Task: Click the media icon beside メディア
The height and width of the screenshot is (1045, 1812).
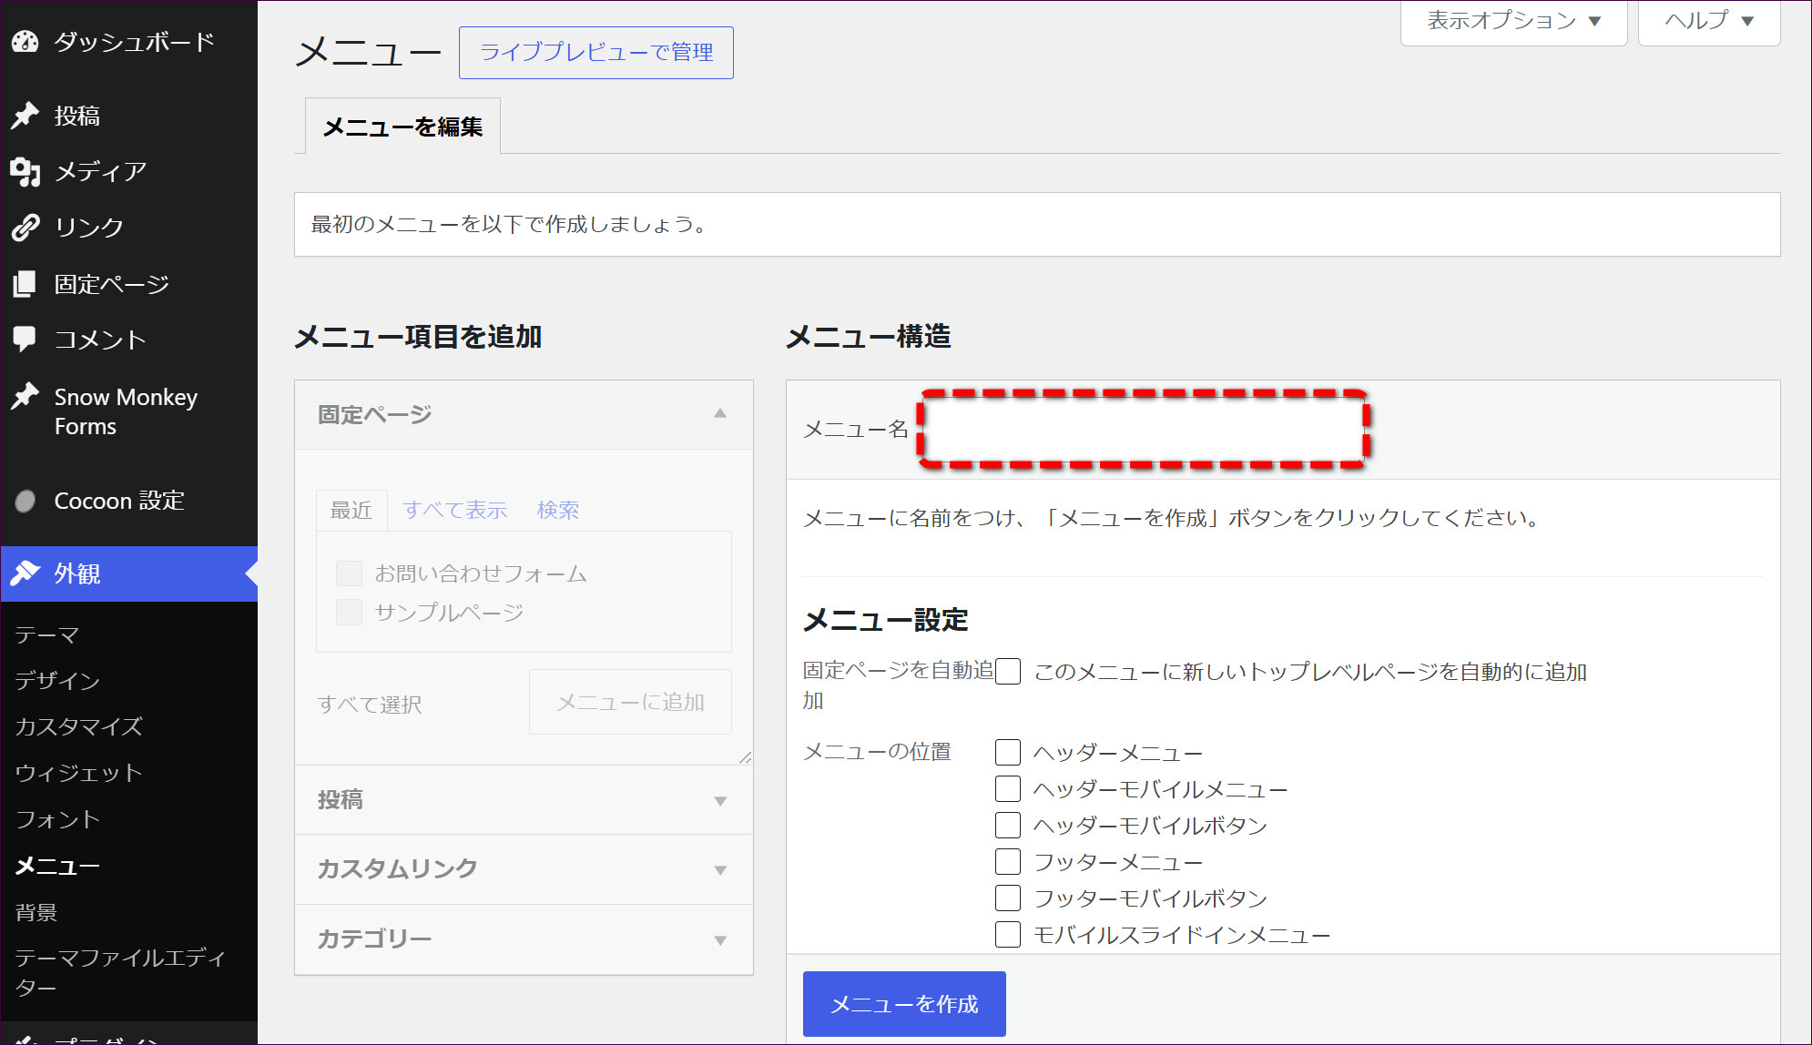Action: click(x=25, y=171)
